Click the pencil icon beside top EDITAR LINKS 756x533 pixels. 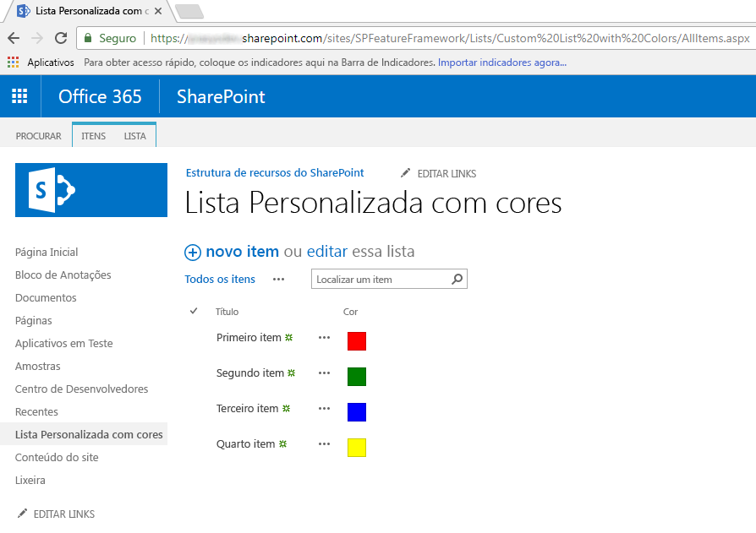coord(405,173)
